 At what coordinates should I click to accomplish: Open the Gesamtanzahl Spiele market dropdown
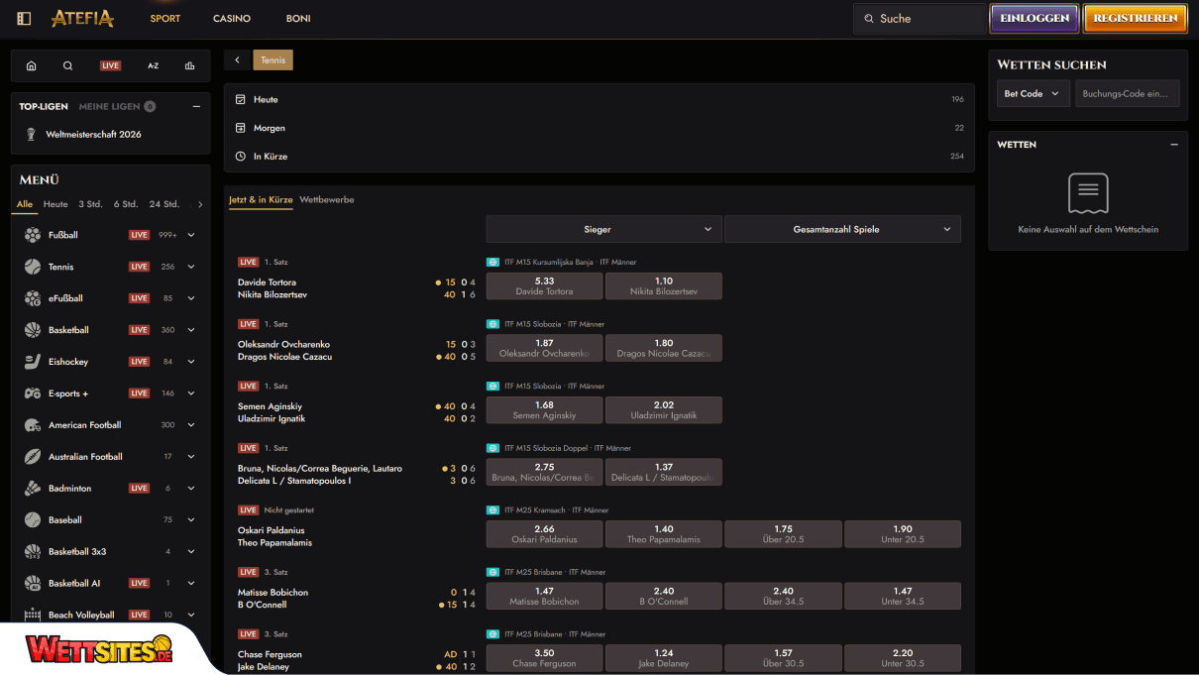click(x=842, y=229)
